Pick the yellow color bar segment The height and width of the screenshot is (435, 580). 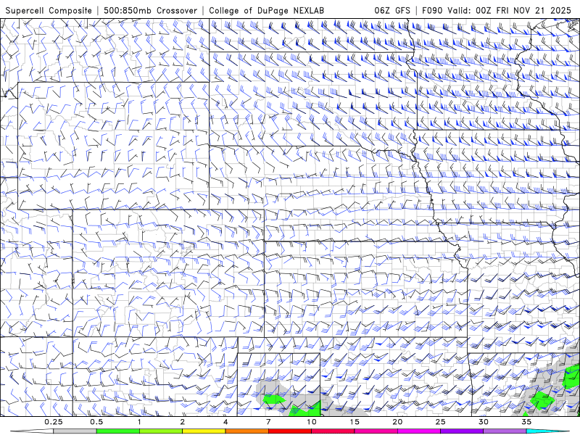(x=204, y=431)
